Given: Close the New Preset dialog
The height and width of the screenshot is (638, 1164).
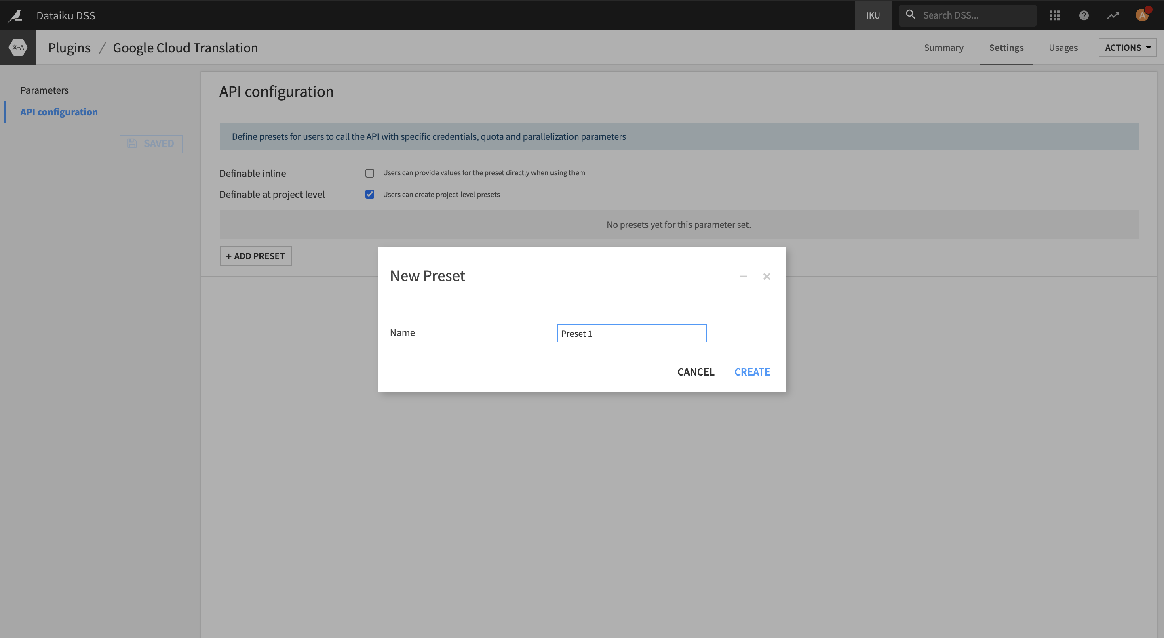Looking at the screenshot, I should coord(767,276).
